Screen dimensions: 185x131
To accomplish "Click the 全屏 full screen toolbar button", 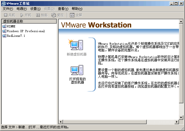I will coord(76,15).
